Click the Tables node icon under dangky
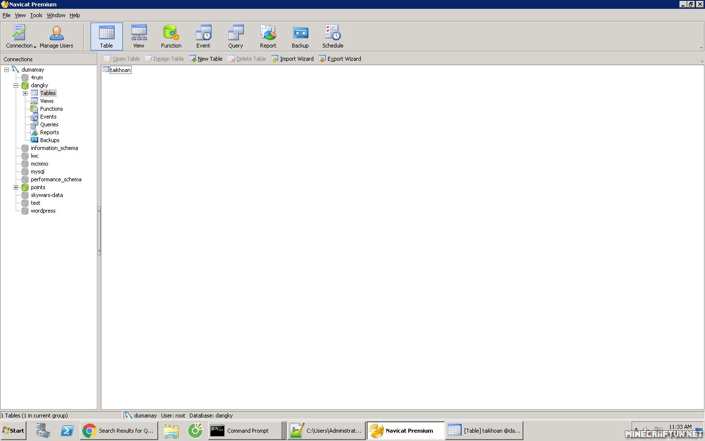 34,93
